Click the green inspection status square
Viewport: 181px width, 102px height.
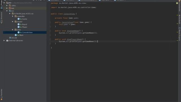click(x=177, y=3)
